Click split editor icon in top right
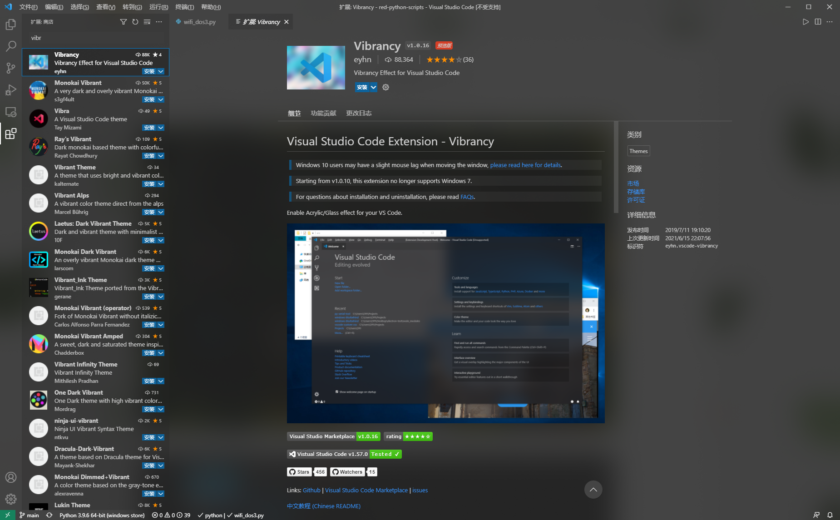 818,22
